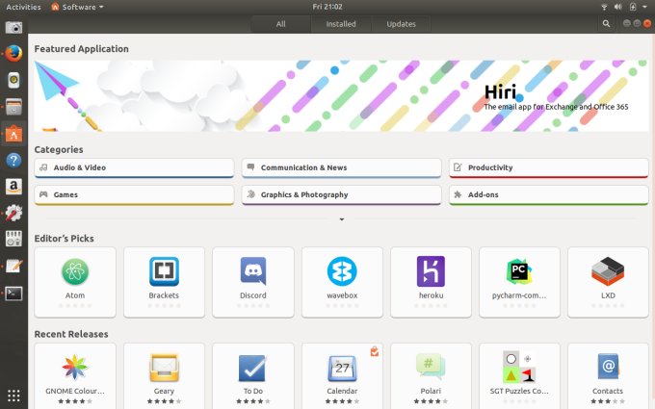Launch Firefox from the dock

(x=13, y=54)
